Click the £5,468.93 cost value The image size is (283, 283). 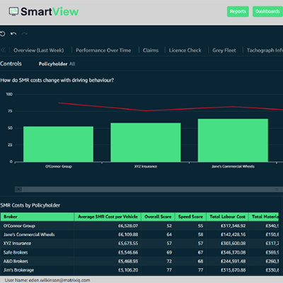128,261
